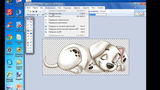Image resolution: width=160 pixels, height=90 pixels.
Task: Open Skype desktop shortcut
Action: pyautogui.click(x=9, y=63)
